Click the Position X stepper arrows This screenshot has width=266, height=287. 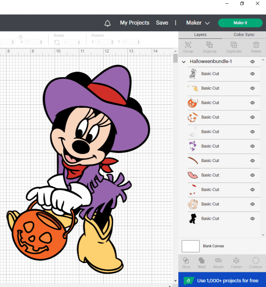tap(112, 42)
